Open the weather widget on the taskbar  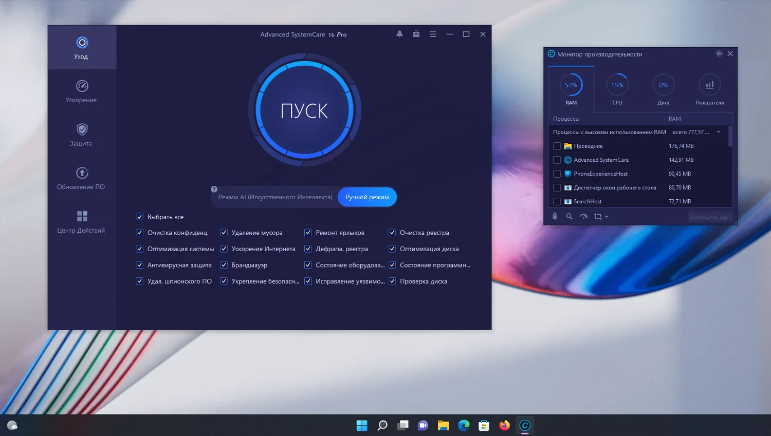point(12,425)
